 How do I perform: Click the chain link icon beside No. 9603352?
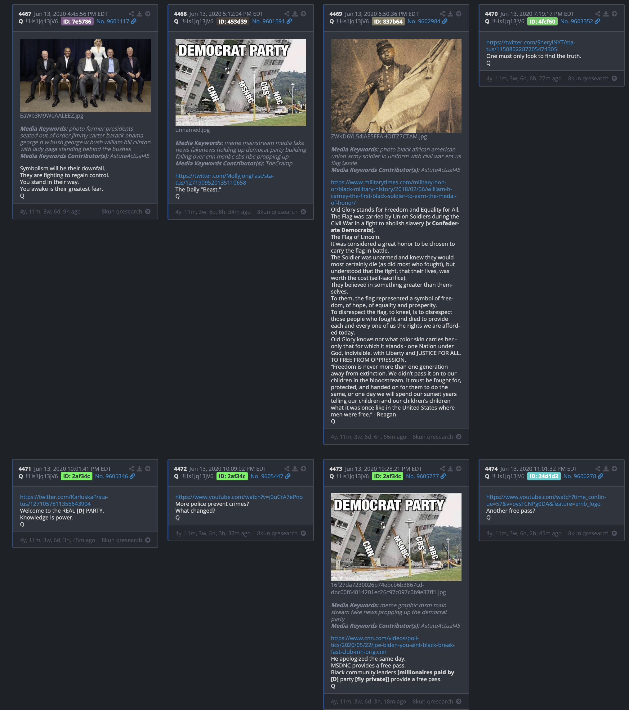click(597, 21)
